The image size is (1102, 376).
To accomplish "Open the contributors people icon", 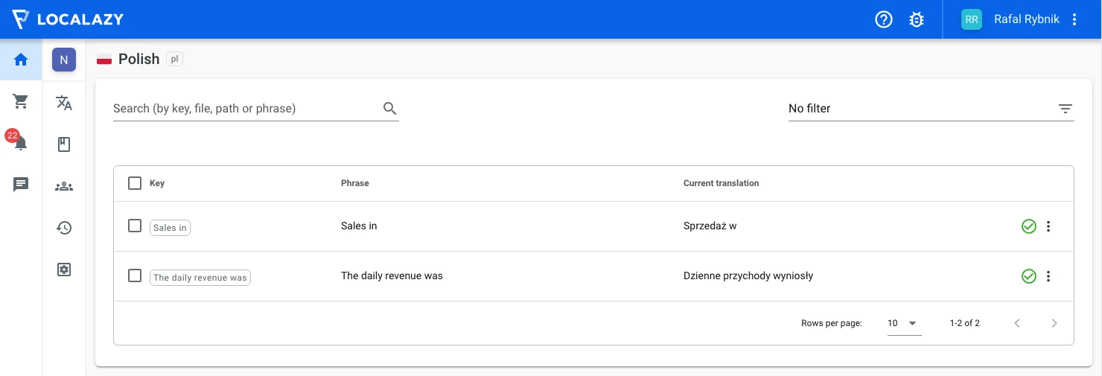I will coord(64,186).
